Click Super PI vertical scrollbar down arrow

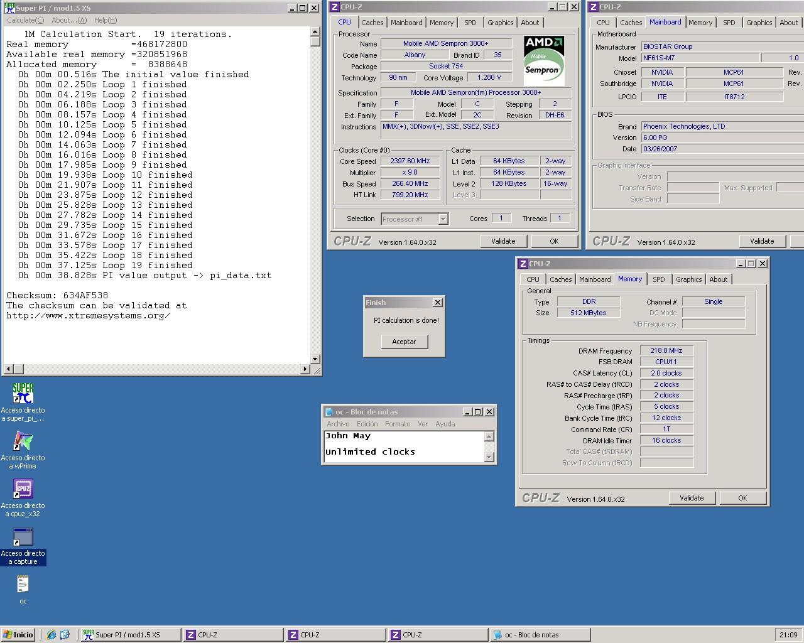click(x=315, y=359)
